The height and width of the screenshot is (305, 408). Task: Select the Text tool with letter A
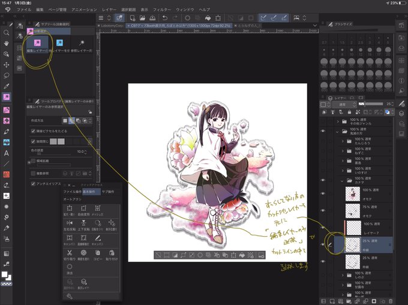[x=6, y=153]
